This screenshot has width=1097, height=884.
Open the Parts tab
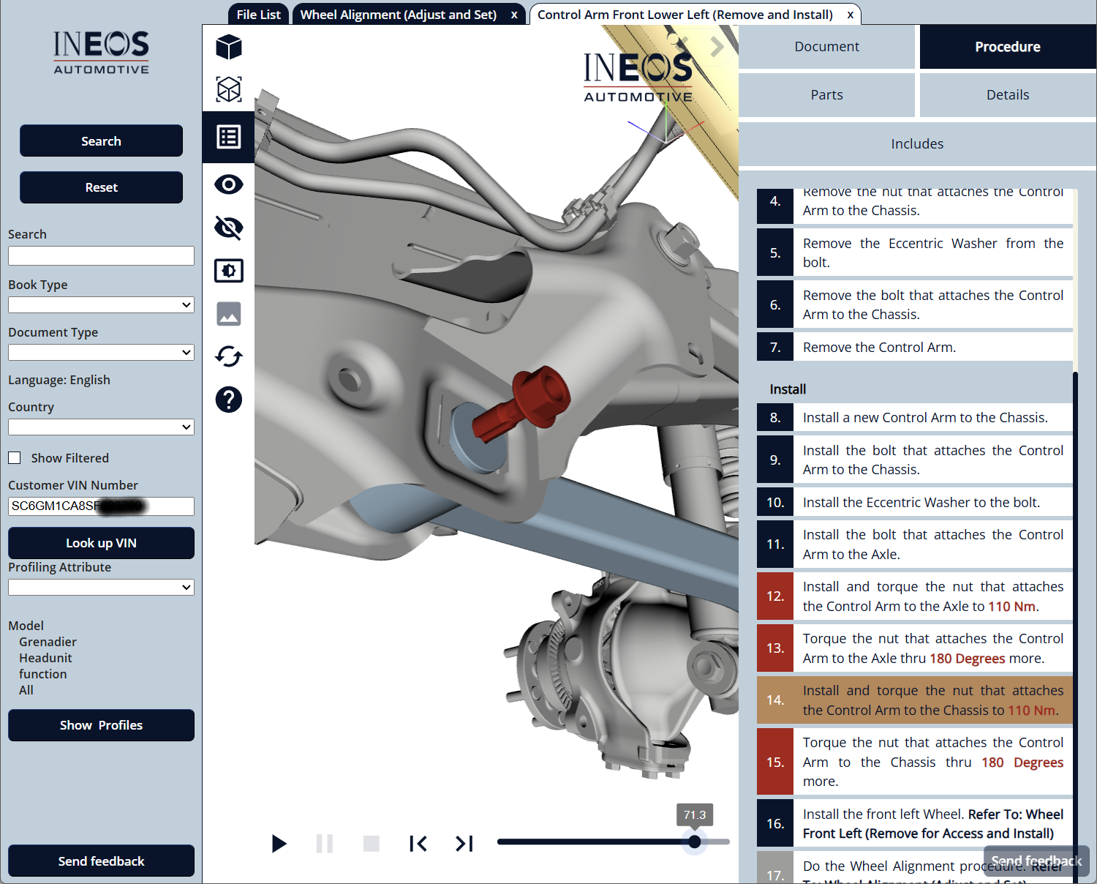point(826,95)
